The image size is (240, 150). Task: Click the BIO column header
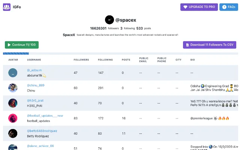pyautogui.click(x=192, y=60)
